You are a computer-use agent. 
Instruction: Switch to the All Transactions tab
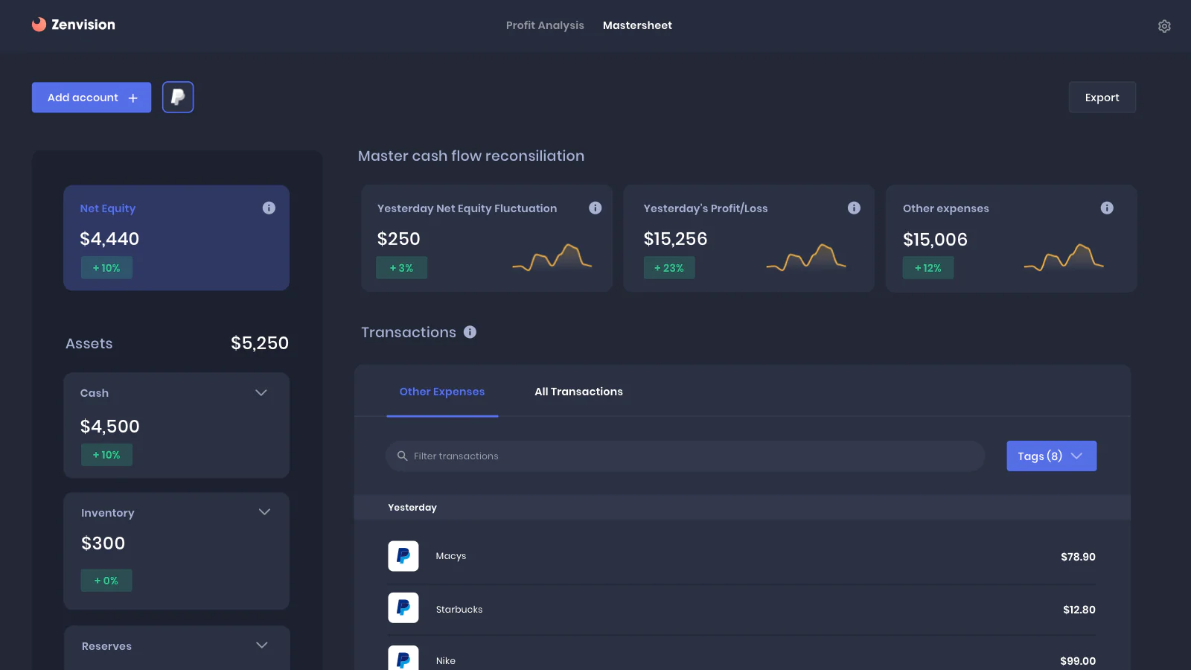tap(578, 392)
